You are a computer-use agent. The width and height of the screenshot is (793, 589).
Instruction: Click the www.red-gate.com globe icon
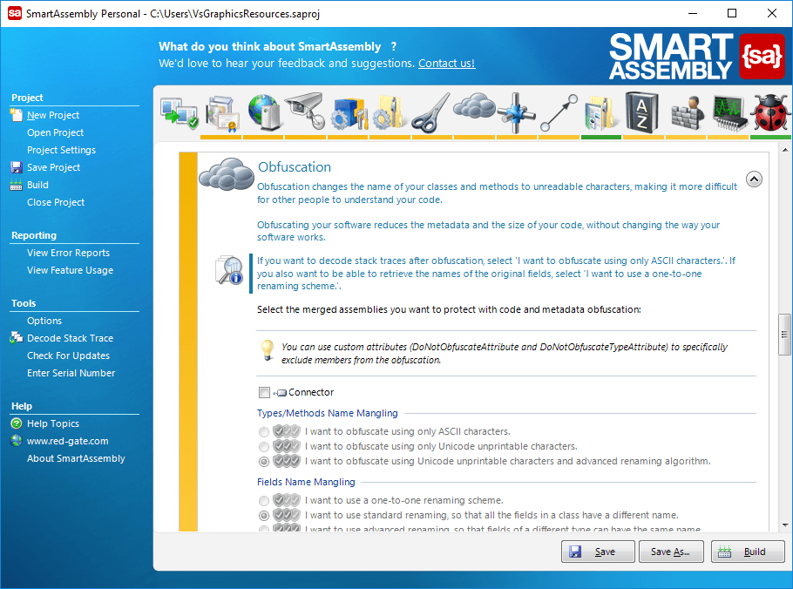pos(17,441)
